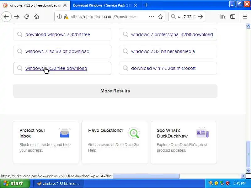
Task: Click the 1:45 PM system clock
Action: point(239,183)
